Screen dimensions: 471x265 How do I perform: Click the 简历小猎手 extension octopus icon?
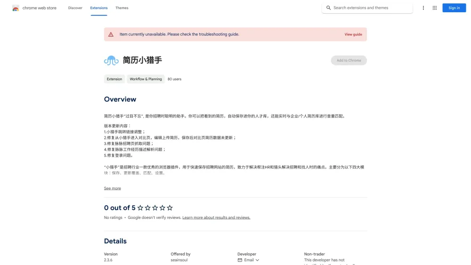[111, 60]
